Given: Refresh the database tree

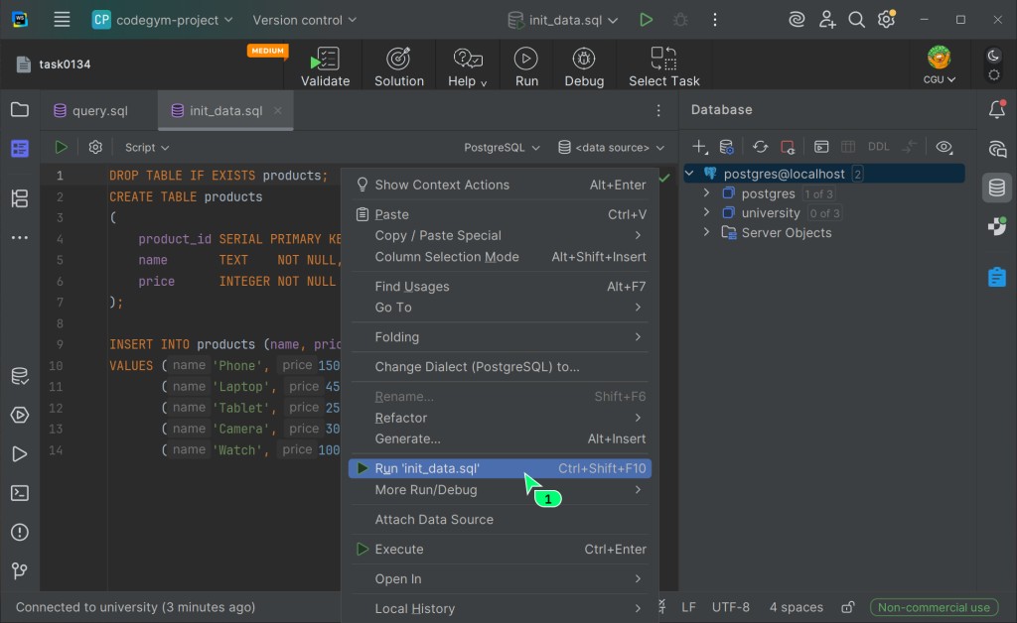Looking at the screenshot, I should pos(760,147).
